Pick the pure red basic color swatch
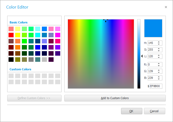This screenshot has height=122, width=173. [11, 35]
